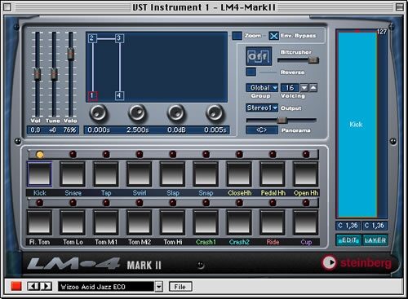Hit the Swirl drum pad
This screenshot has height=299, width=408.
[x=140, y=174]
